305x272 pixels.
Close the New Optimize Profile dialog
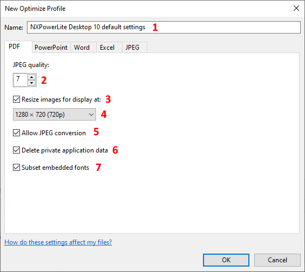[296, 8]
